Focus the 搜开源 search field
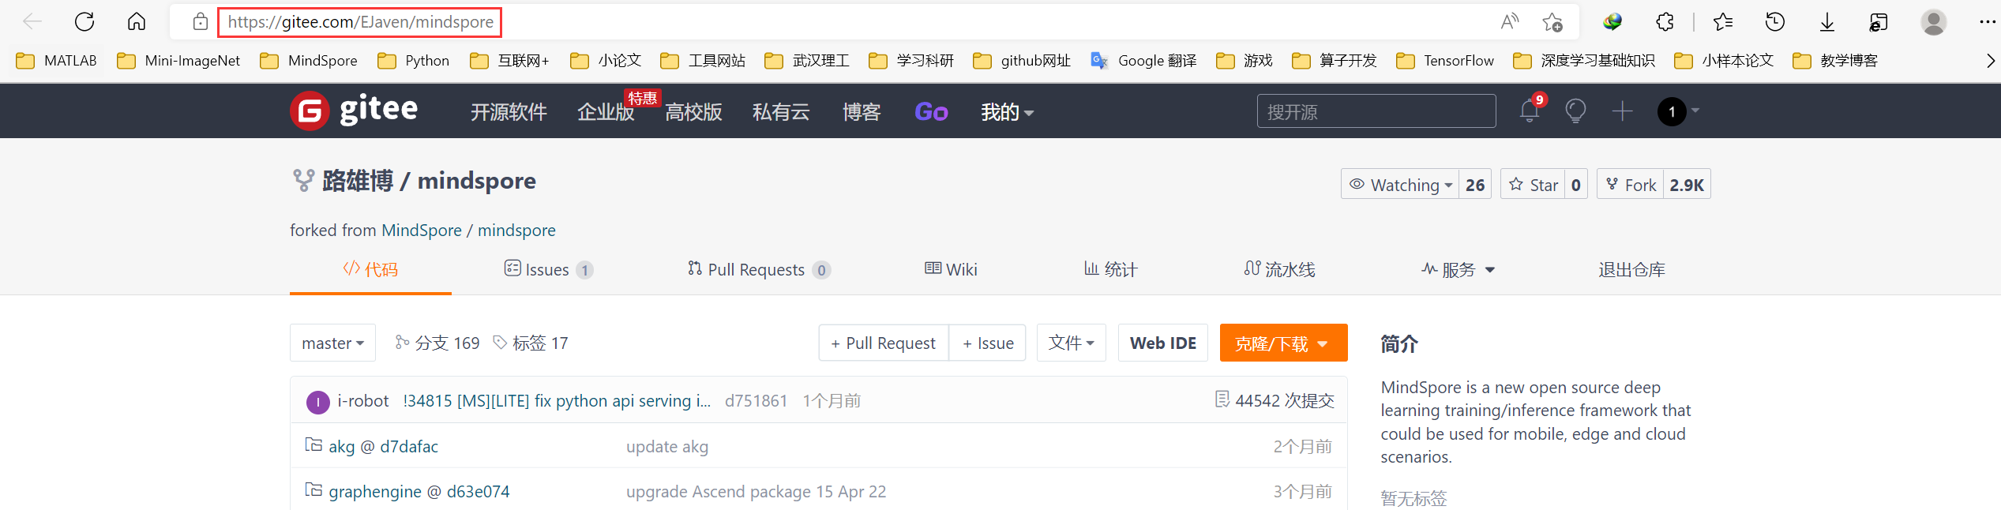Screen dimensions: 2001x510 click(x=1376, y=111)
